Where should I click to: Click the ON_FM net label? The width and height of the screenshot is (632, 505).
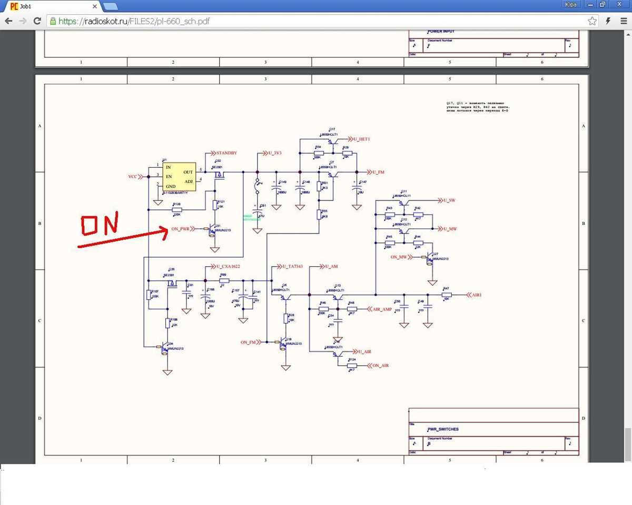click(x=248, y=342)
